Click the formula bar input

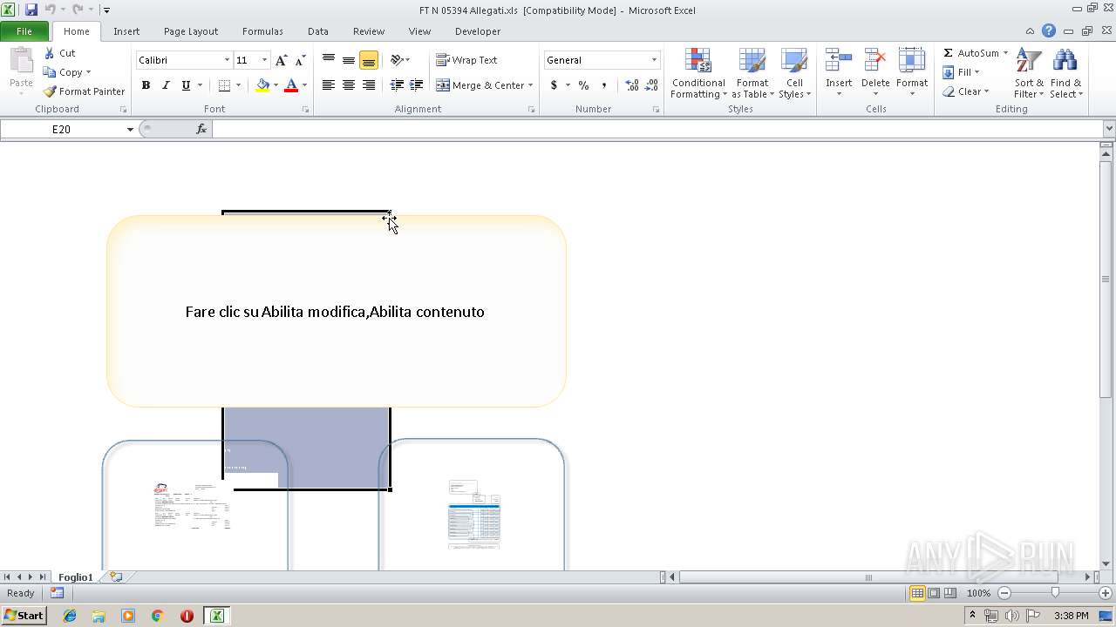point(658,129)
